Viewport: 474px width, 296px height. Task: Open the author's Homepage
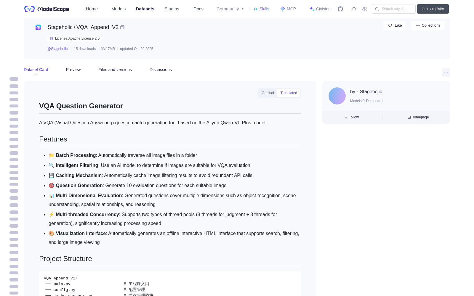click(x=418, y=117)
